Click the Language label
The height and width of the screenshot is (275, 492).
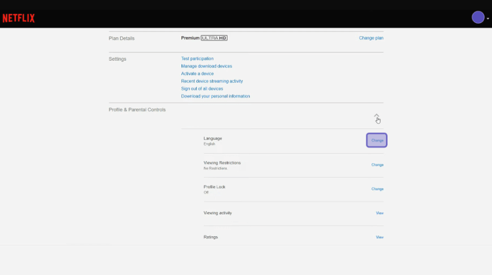click(213, 138)
